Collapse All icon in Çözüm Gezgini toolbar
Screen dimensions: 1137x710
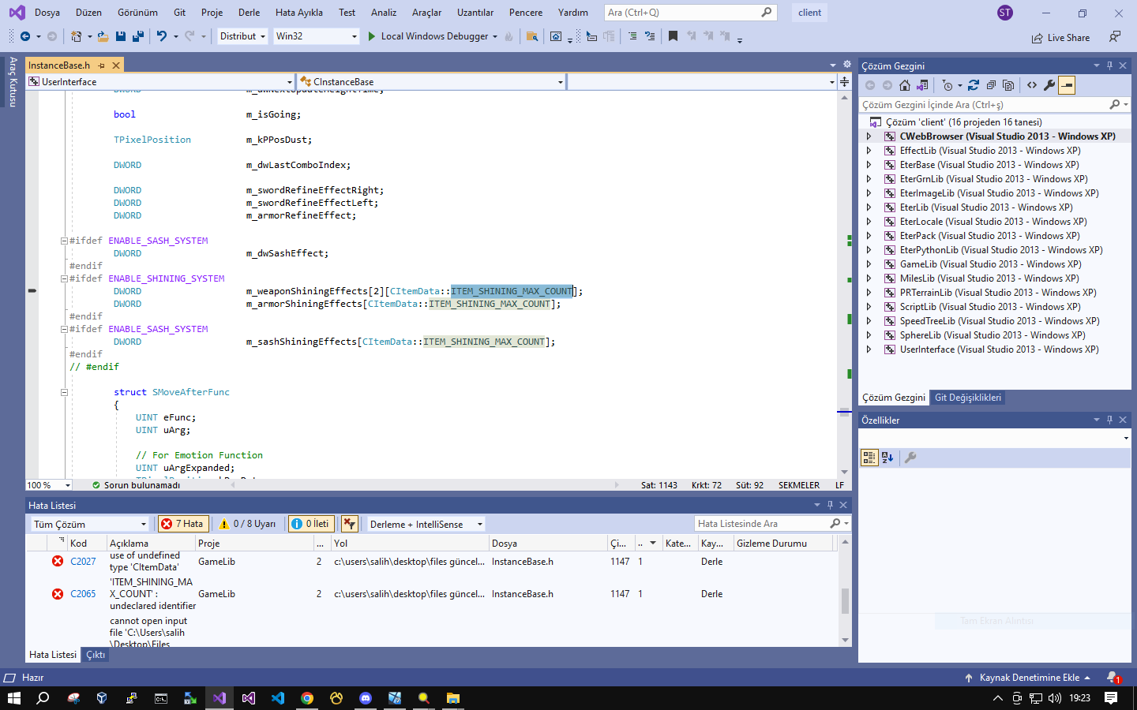click(991, 85)
